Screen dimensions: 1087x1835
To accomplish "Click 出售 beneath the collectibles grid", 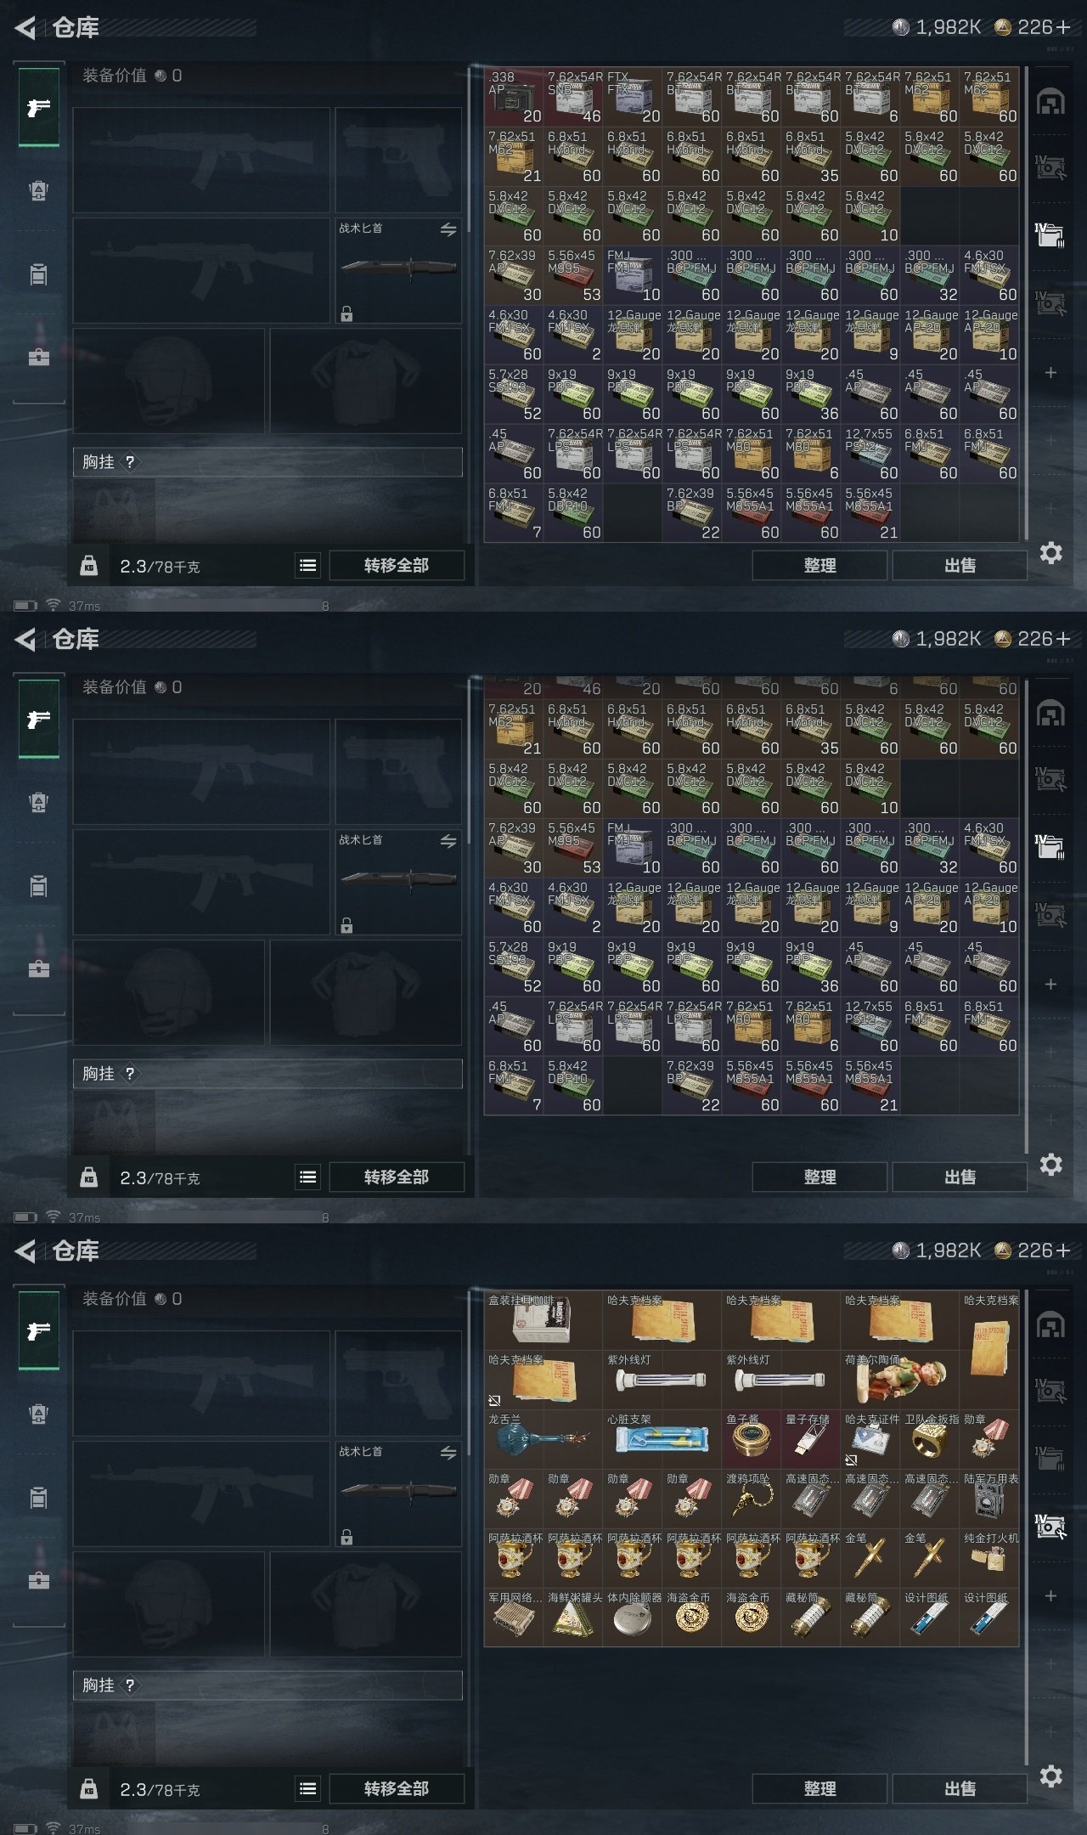I will (960, 1788).
